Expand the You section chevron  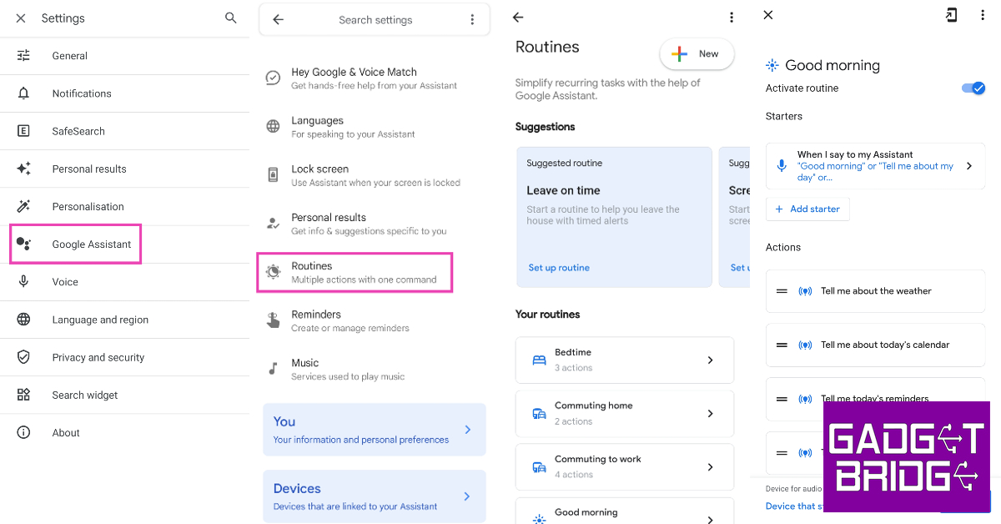(x=468, y=430)
